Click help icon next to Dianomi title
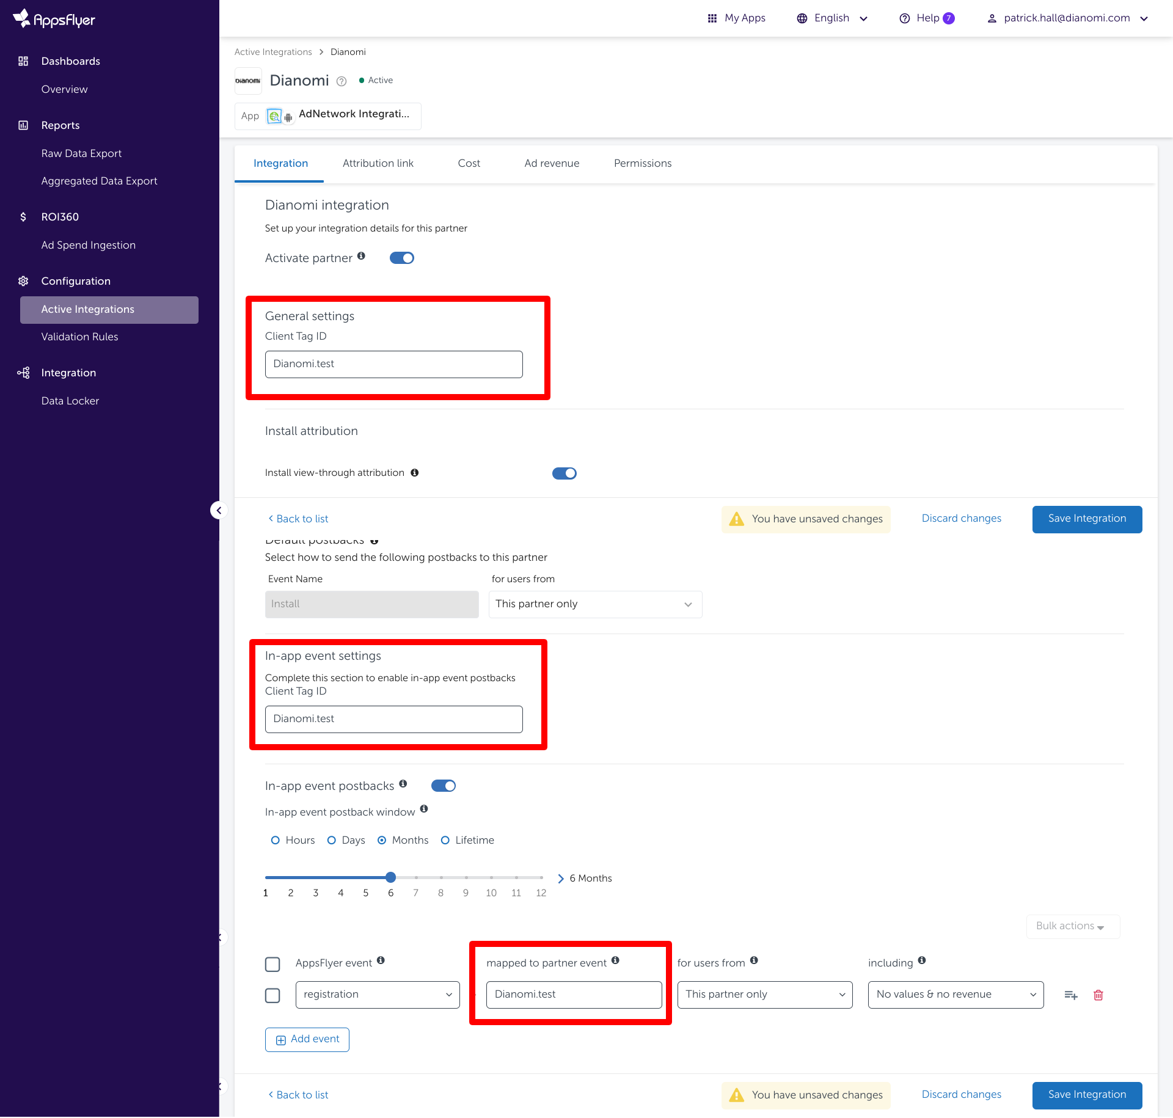 (342, 81)
